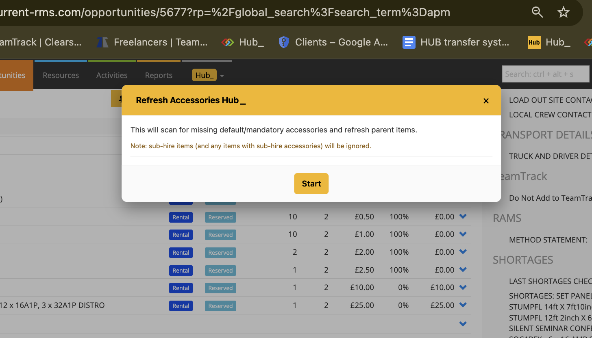
Task: Open the HUB transfer system document bookmark
Action: (456, 42)
